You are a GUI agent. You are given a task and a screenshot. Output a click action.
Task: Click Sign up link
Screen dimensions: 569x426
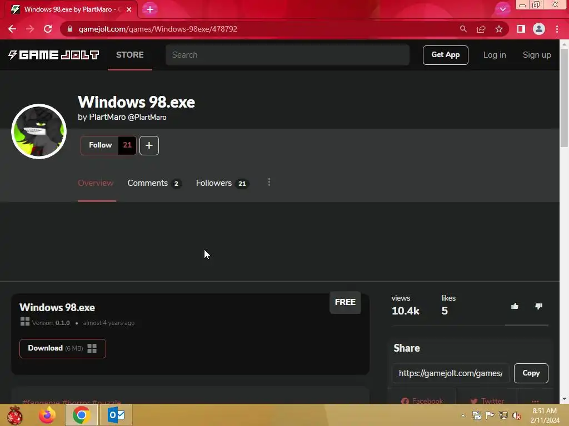537,55
